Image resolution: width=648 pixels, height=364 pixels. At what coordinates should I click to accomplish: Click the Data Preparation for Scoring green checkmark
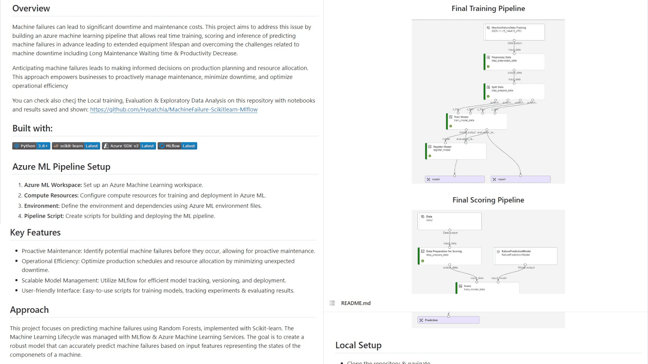point(423,261)
